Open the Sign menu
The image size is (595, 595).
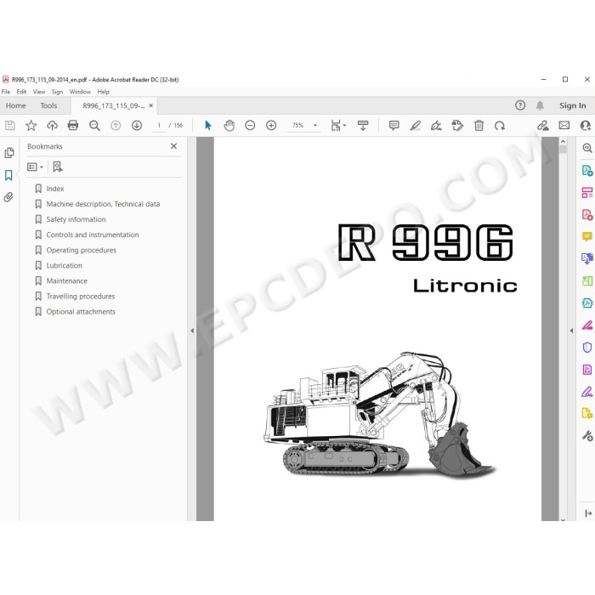[57, 92]
